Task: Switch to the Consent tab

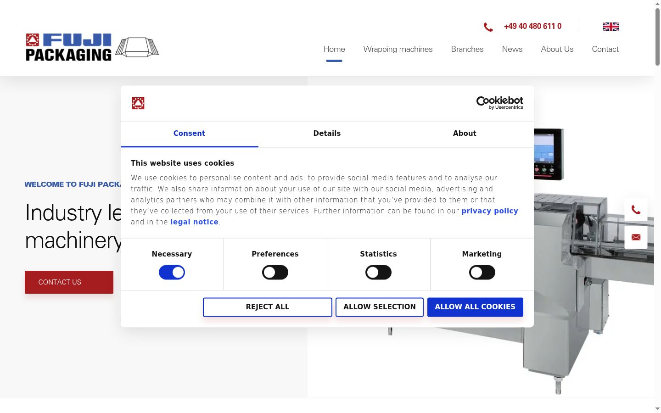Action: point(189,134)
